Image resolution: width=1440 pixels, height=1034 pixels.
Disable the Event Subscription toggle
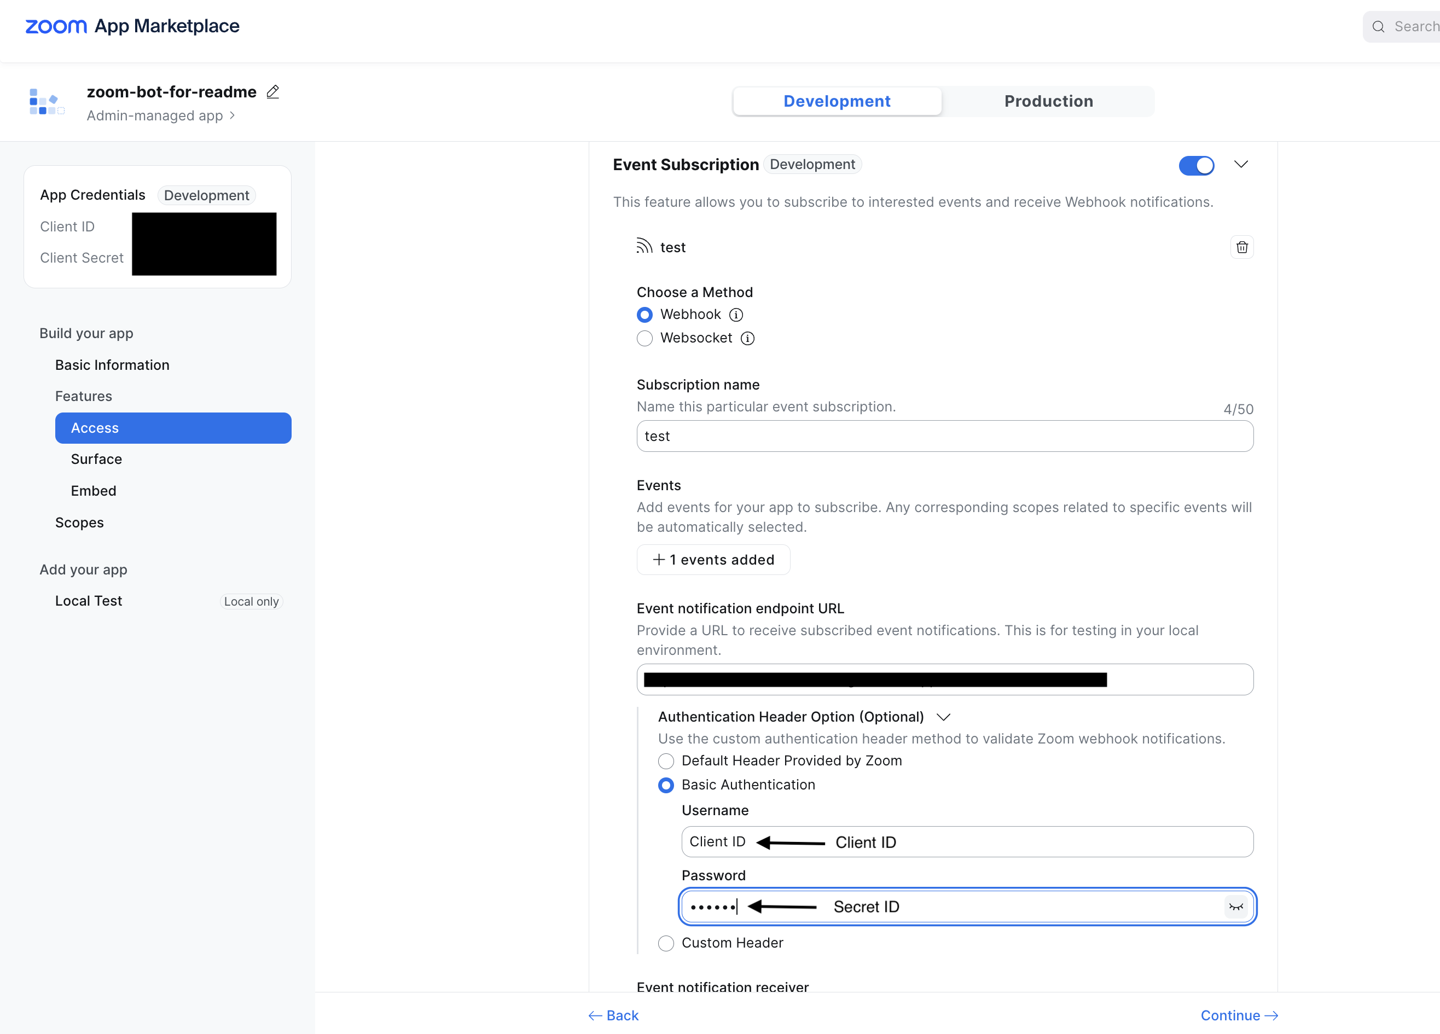(x=1196, y=165)
